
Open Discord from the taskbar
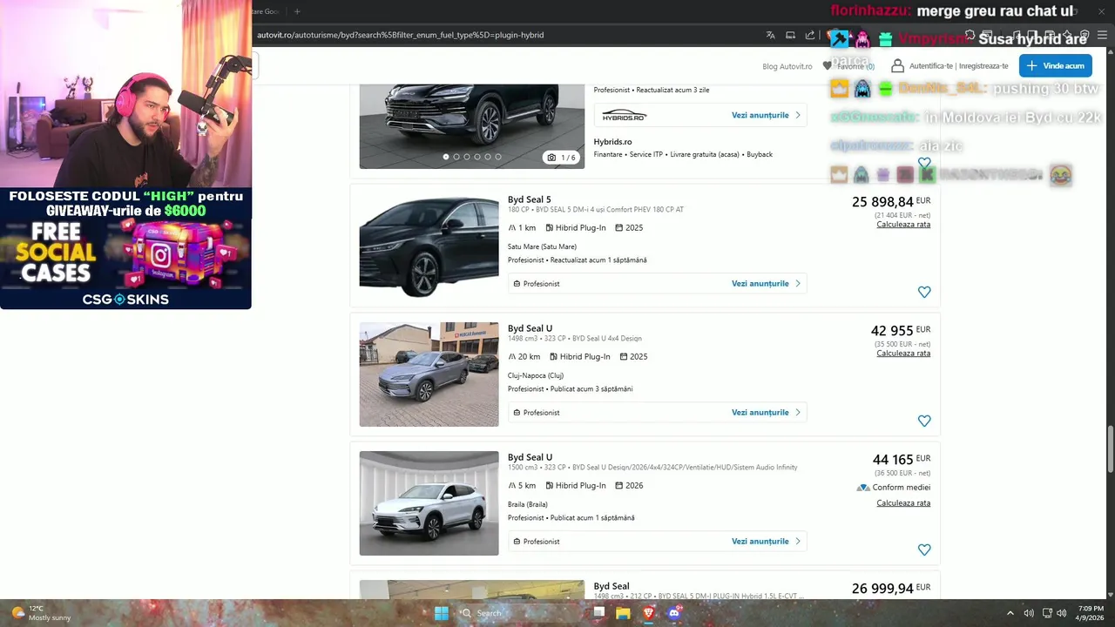(x=673, y=613)
